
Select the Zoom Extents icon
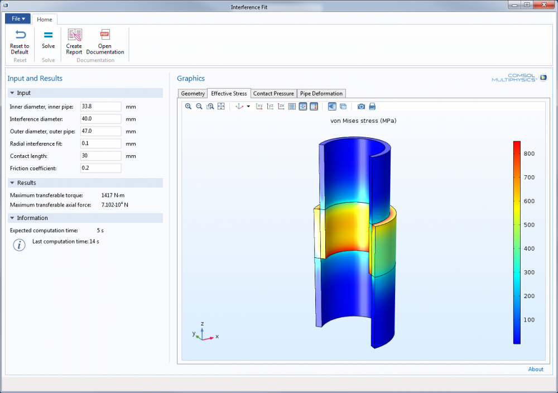pyautogui.click(x=221, y=107)
